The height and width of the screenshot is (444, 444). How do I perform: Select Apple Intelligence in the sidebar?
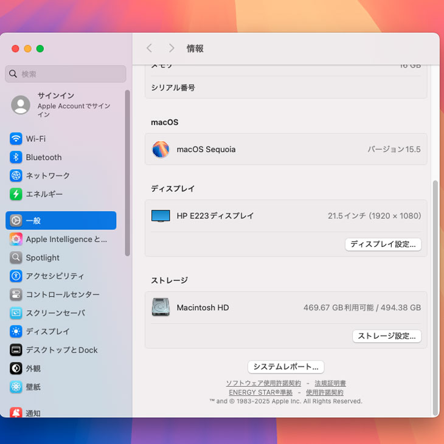click(61, 239)
